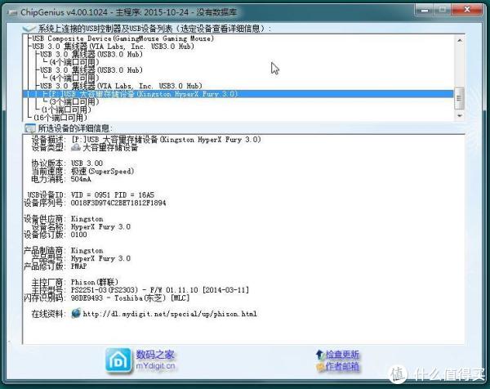Click the mail icon beside 作者邮箱

320,367
